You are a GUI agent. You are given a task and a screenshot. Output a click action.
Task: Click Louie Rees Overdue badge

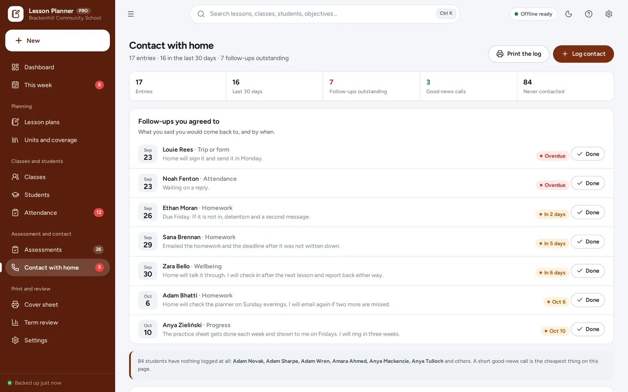(553, 156)
